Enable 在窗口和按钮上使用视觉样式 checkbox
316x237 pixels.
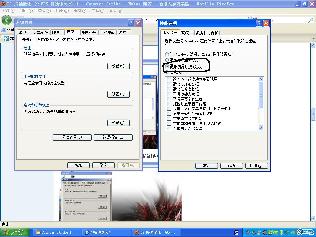[169, 123]
